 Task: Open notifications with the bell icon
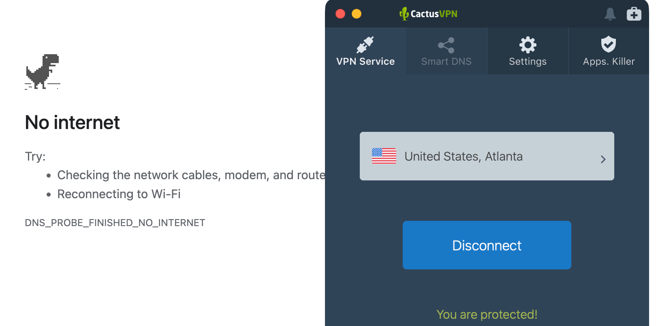610,13
